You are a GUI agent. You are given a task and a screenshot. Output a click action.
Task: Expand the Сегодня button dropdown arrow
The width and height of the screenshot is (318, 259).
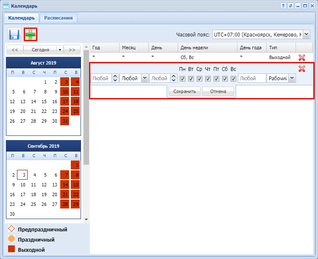[x=60, y=50]
